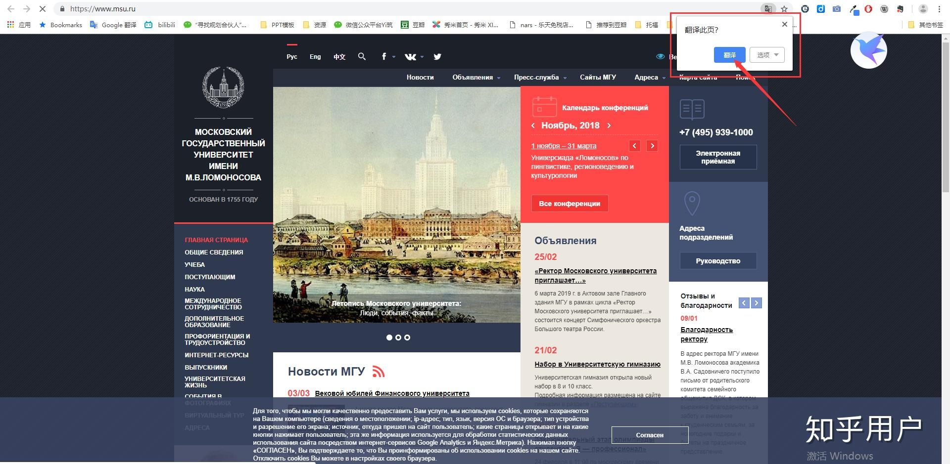Expand the Адреса menu arrow
This screenshot has height=464, width=950.
(x=664, y=78)
